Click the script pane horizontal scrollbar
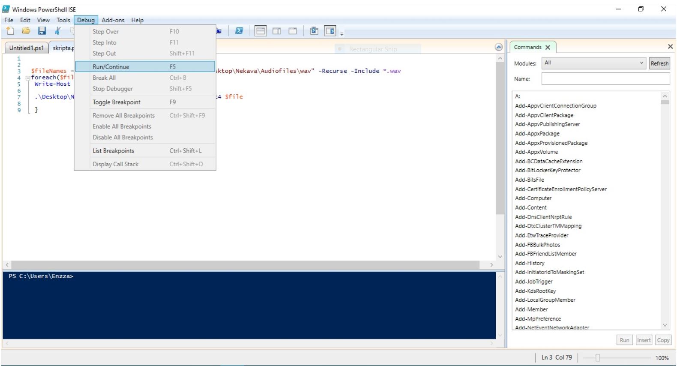This screenshot has height=366, width=677. (245, 265)
